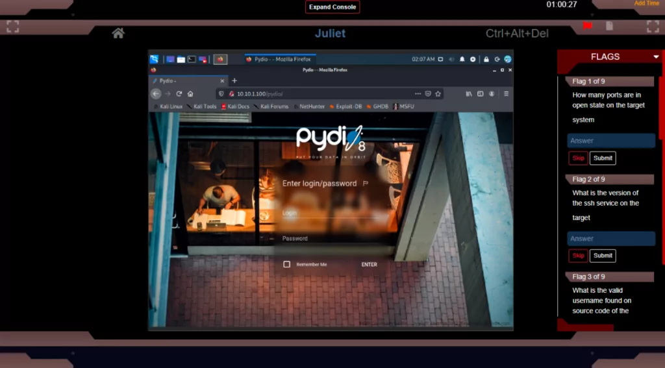Viewport: 665px width, 368px height.
Task: Open the file manager from the panel
Action: [x=181, y=59]
